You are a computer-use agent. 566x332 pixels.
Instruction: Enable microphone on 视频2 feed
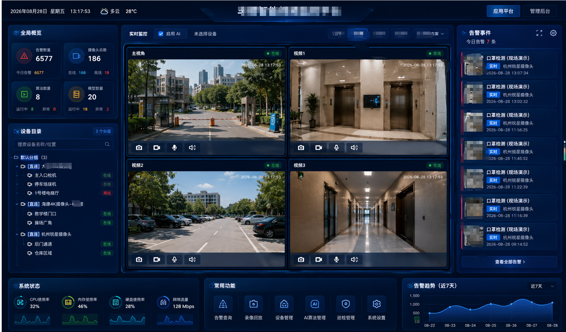pyautogui.click(x=175, y=259)
